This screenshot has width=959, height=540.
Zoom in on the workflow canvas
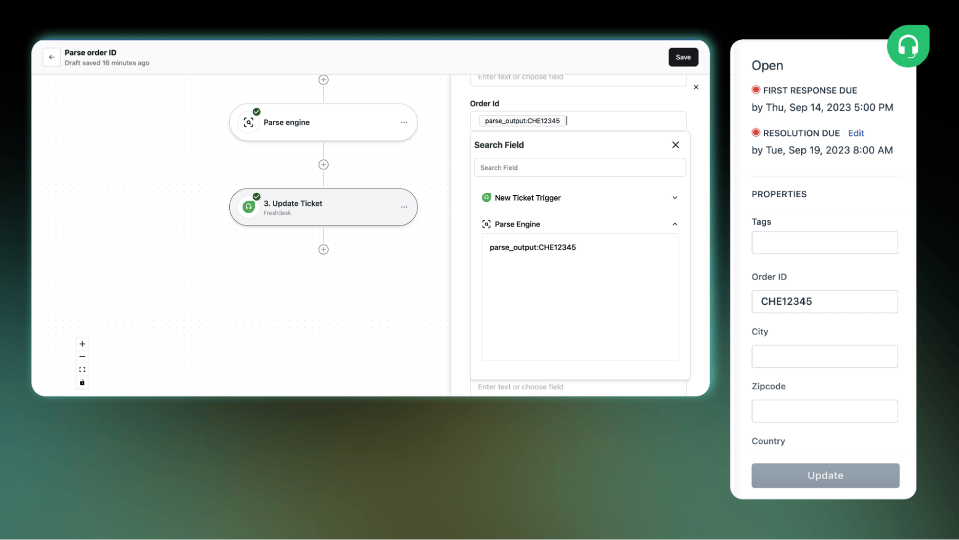[82, 344]
